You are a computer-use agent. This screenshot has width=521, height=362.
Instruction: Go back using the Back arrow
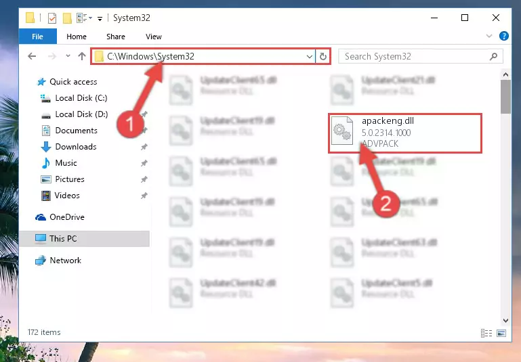[x=32, y=56]
